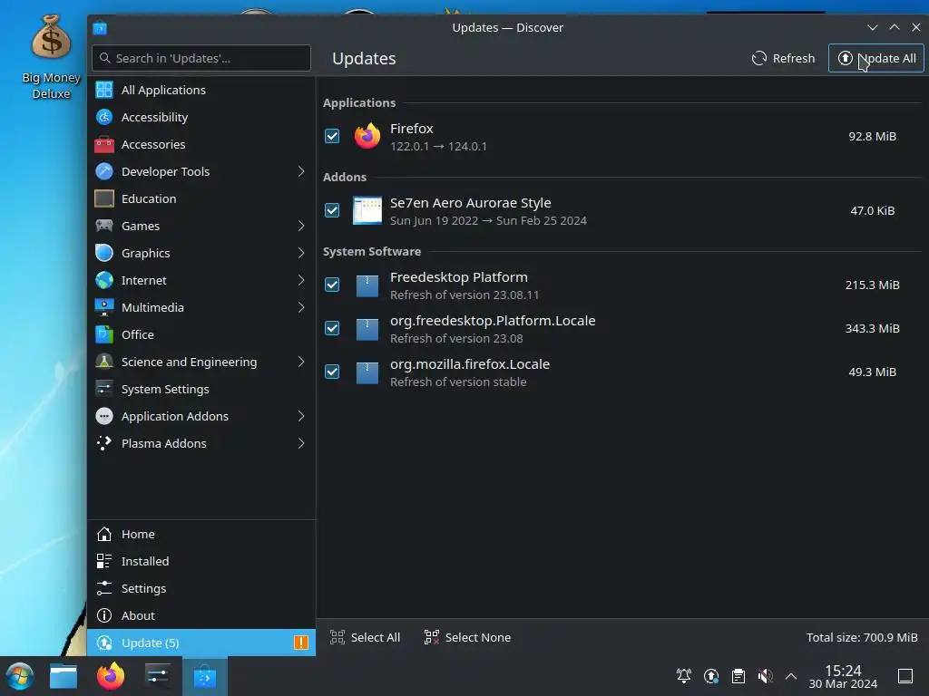The height and width of the screenshot is (696, 929).
Task: Open notifications bell in system tray
Action: click(x=684, y=676)
